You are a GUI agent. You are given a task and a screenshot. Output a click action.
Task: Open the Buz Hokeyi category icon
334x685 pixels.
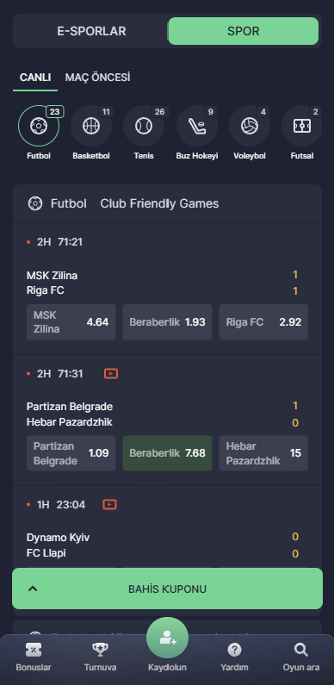[x=197, y=127]
